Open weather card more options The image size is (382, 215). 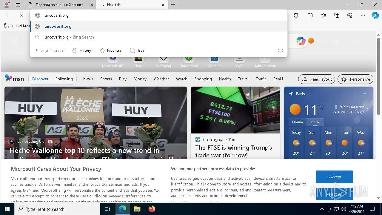[364, 94]
